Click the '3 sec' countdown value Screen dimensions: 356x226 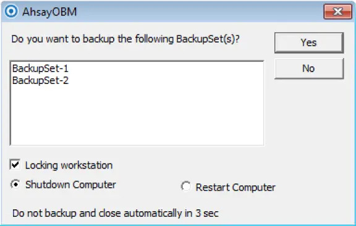(x=207, y=213)
